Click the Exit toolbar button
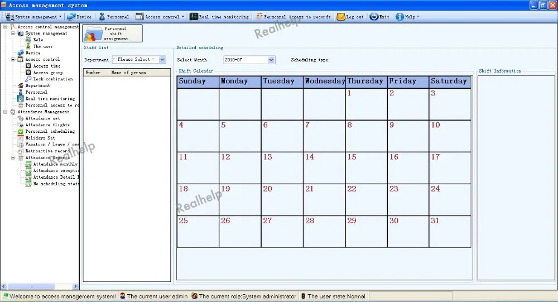 coord(379,17)
